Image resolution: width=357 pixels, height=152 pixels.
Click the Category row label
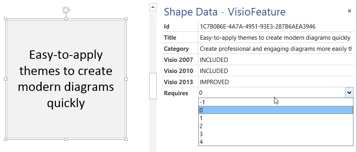[176, 49]
